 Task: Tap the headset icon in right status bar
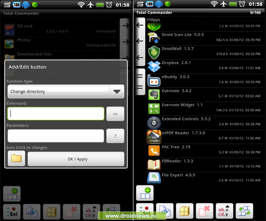point(159,4)
